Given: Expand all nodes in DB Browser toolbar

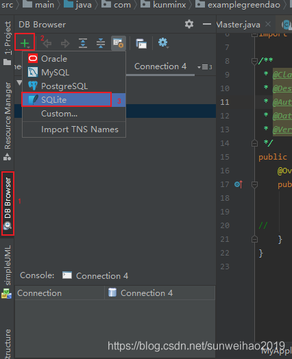Looking at the screenshot, I should [x=83, y=43].
